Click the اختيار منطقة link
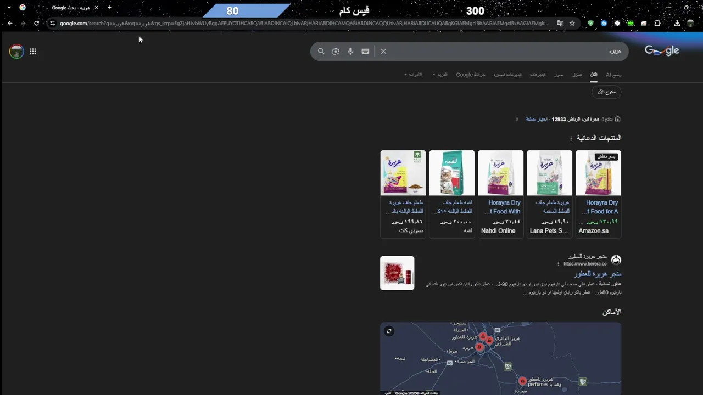703x395 pixels. [x=537, y=119]
